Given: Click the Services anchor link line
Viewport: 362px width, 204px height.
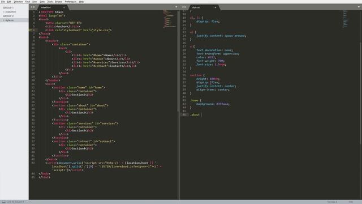Looking at the screenshot, I should tap(106, 62).
